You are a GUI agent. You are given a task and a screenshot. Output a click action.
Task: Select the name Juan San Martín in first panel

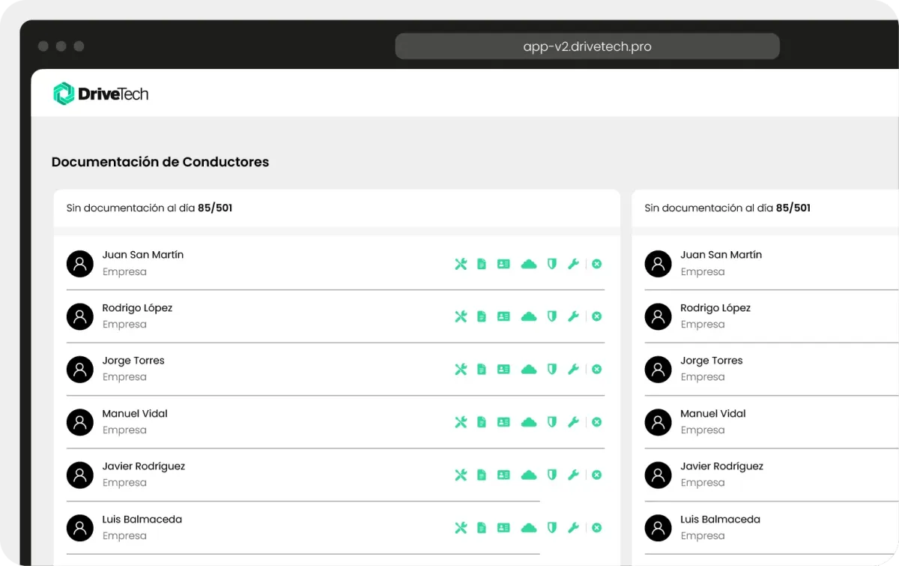143,255
